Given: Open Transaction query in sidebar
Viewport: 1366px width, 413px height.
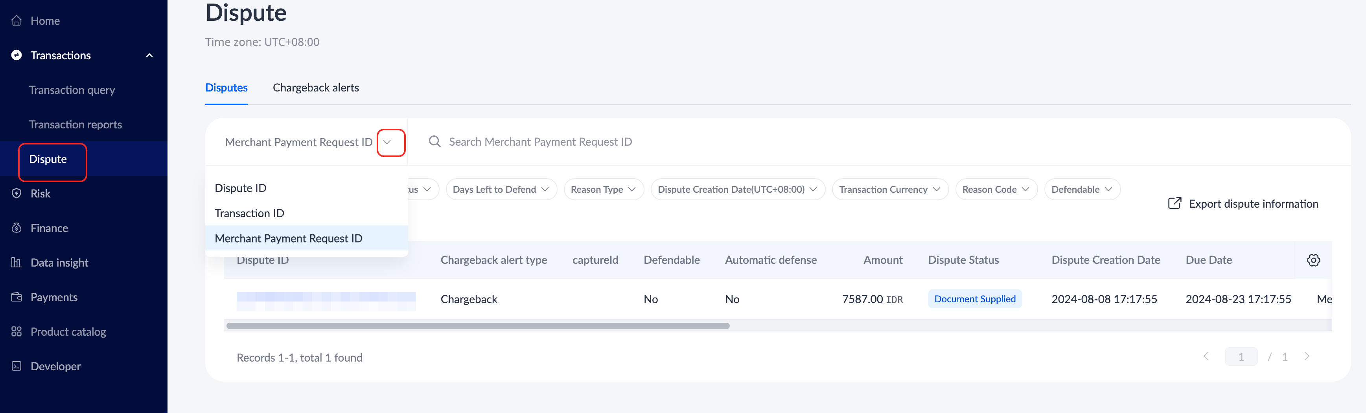Looking at the screenshot, I should pyautogui.click(x=72, y=90).
